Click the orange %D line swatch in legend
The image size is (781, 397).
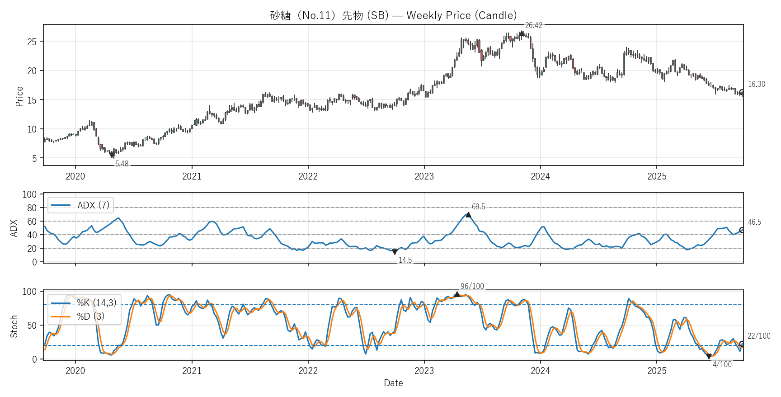(61, 317)
